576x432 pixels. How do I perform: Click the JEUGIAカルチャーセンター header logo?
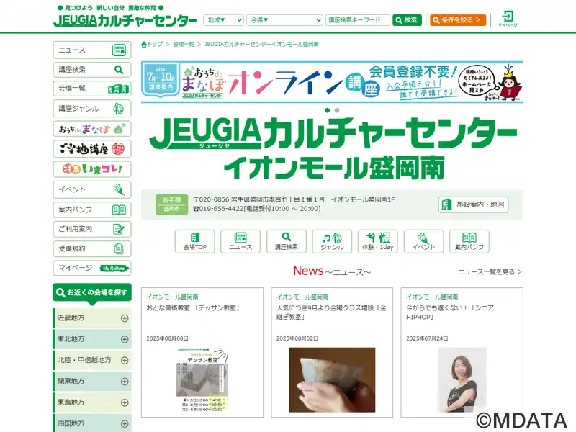(x=125, y=20)
